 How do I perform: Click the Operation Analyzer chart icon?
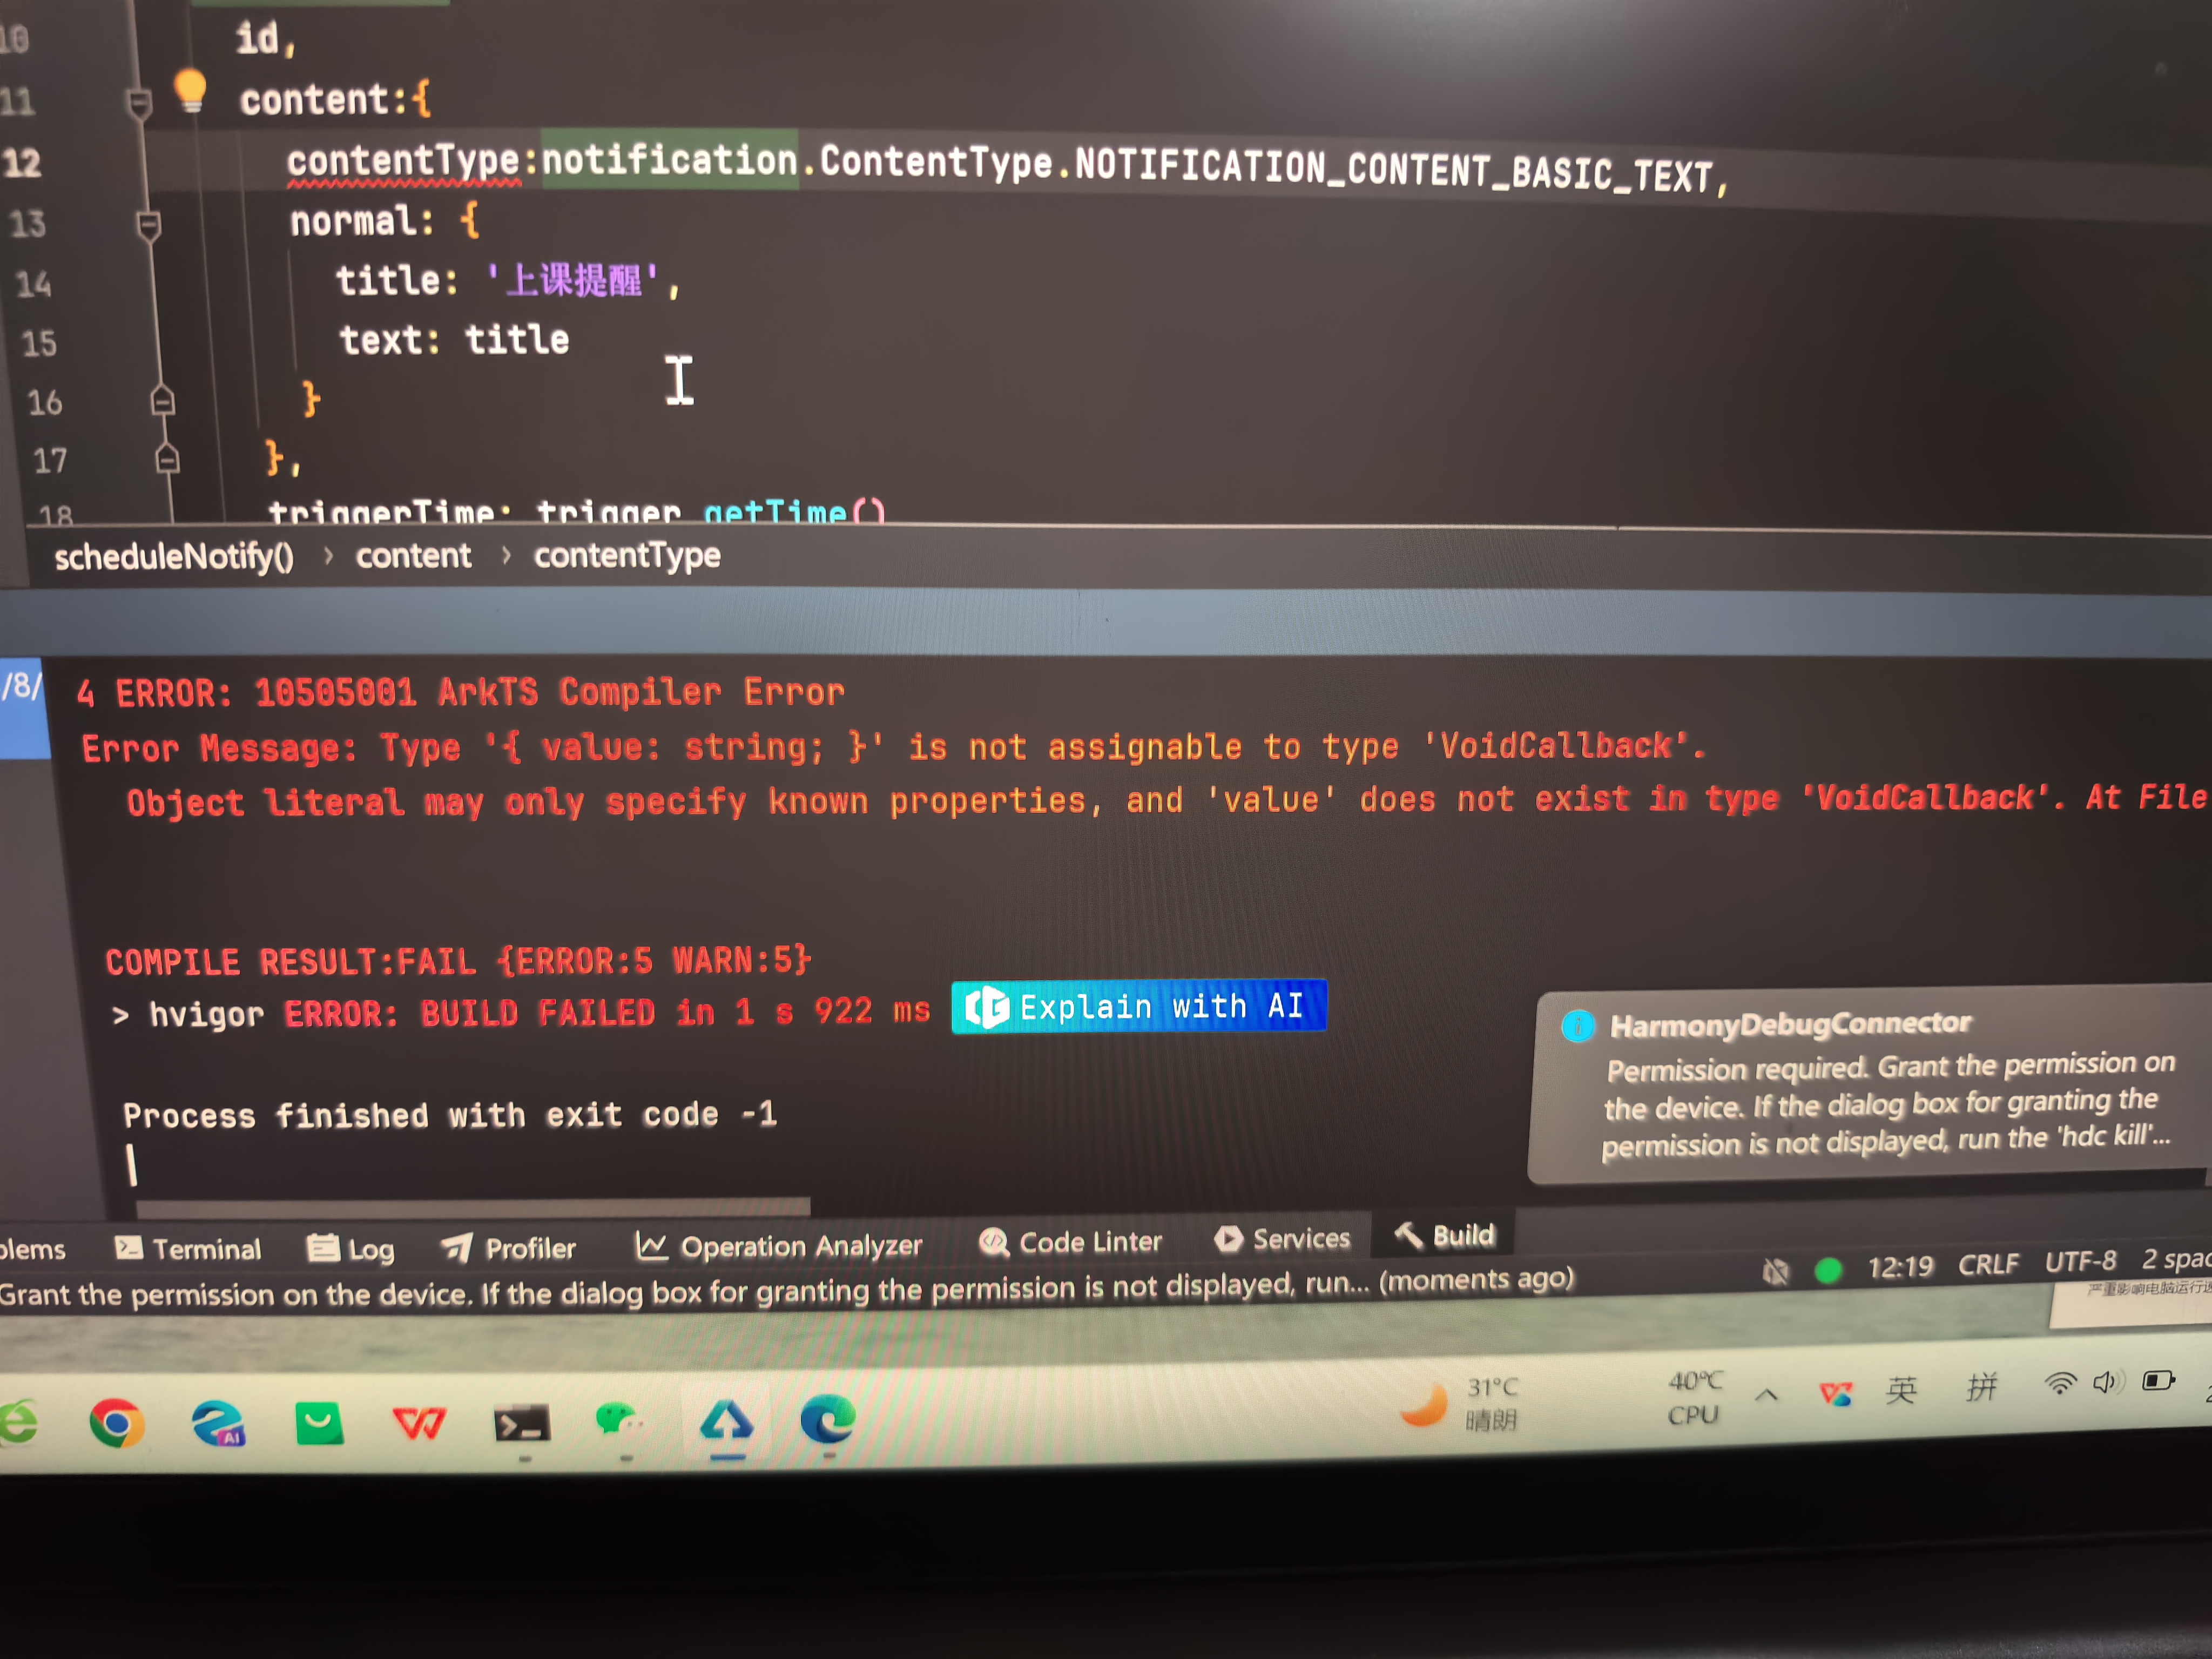(651, 1245)
